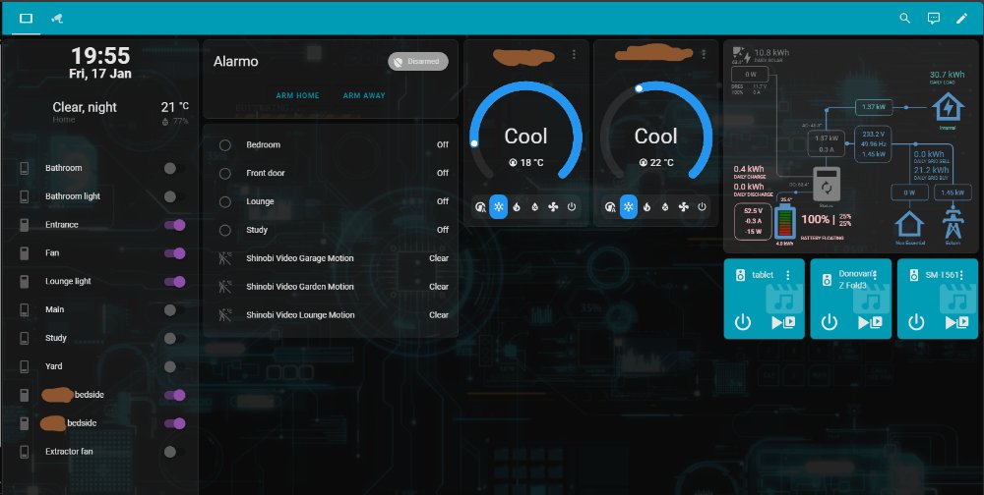Viewport: 984px width, 495px height.
Task: Toggle the Bathroom light switch
Action: [174, 196]
